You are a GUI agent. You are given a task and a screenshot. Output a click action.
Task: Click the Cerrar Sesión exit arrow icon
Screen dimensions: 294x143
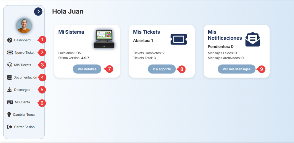[9, 127]
